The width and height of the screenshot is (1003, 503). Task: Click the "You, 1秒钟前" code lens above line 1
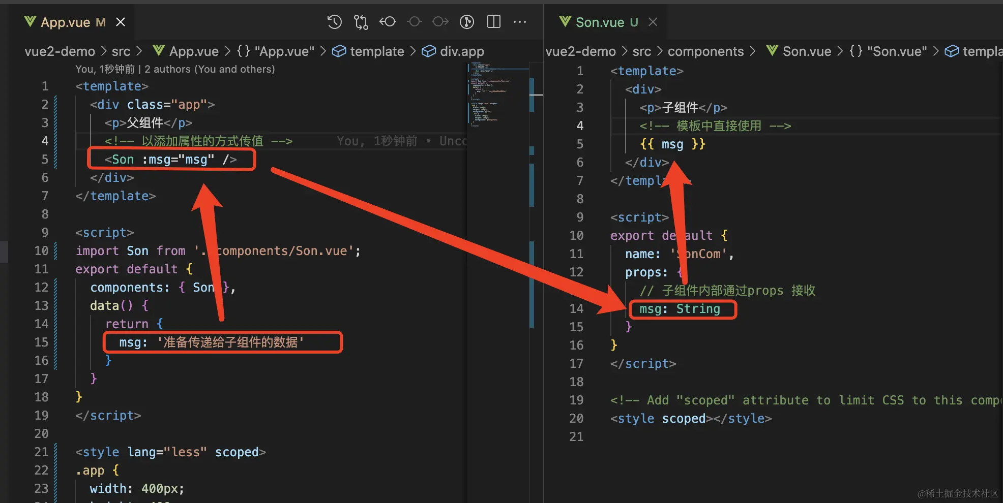click(105, 69)
